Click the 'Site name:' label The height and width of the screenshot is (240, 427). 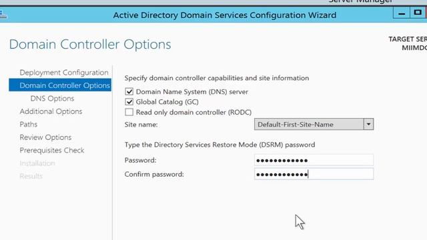pos(141,125)
